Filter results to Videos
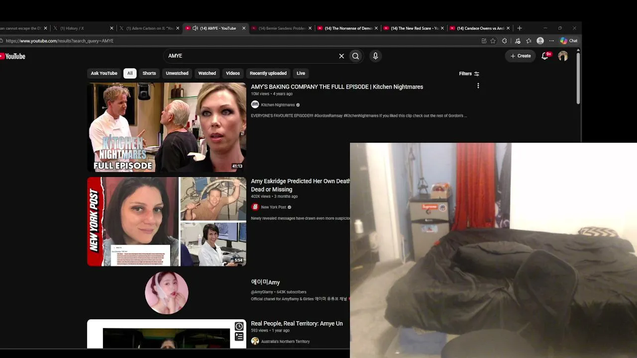Image resolution: width=637 pixels, height=358 pixels. point(233,73)
